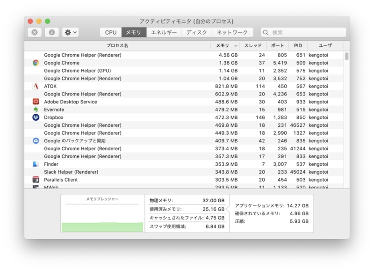Select the Google のバックアップと同期 row
This screenshot has width=374, height=271.
tap(184, 140)
